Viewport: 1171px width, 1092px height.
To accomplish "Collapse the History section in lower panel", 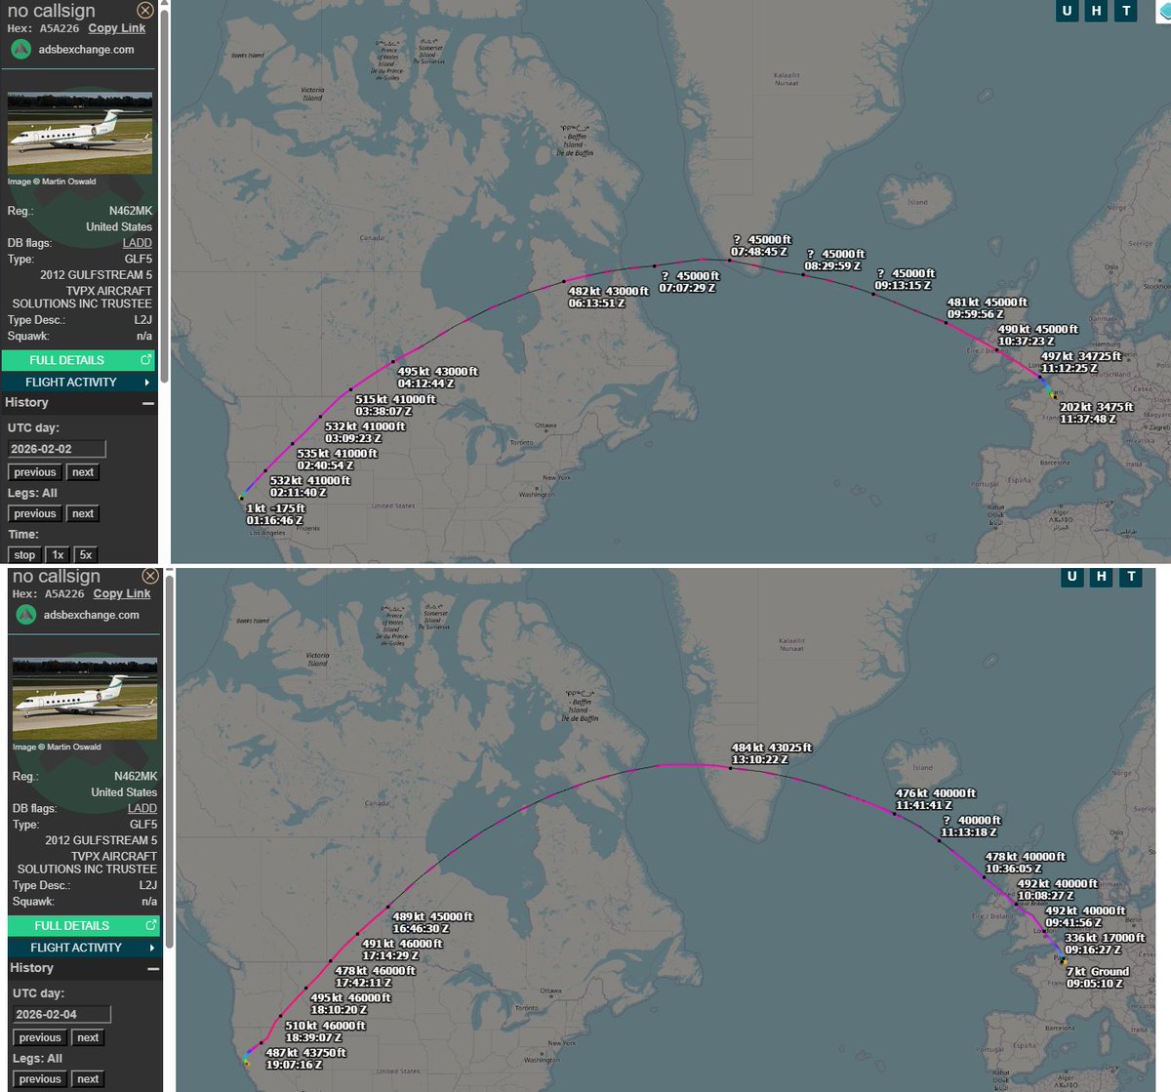I will pos(153,968).
